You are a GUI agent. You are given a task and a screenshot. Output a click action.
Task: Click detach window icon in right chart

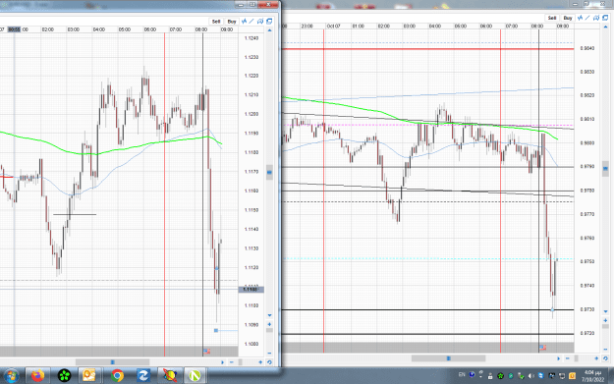coord(605,18)
